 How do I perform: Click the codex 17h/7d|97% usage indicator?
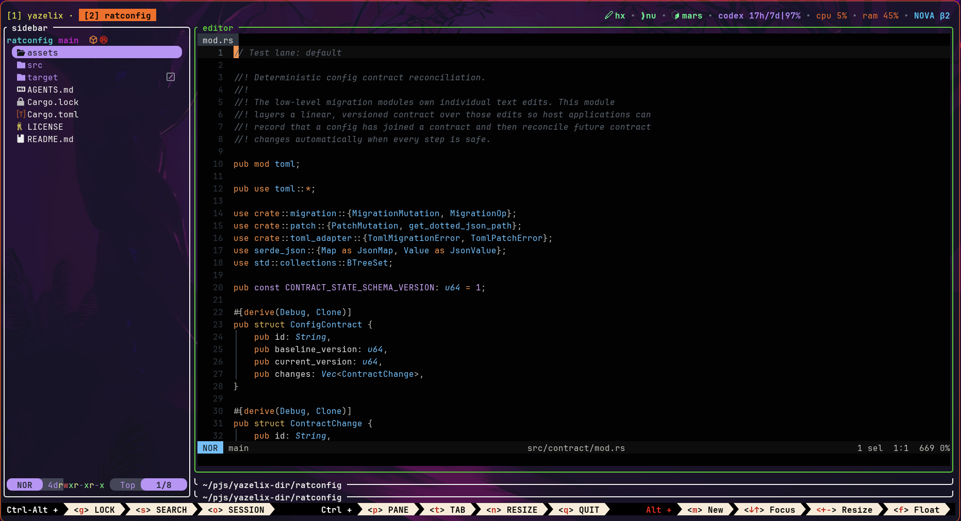(x=759, y=15)
